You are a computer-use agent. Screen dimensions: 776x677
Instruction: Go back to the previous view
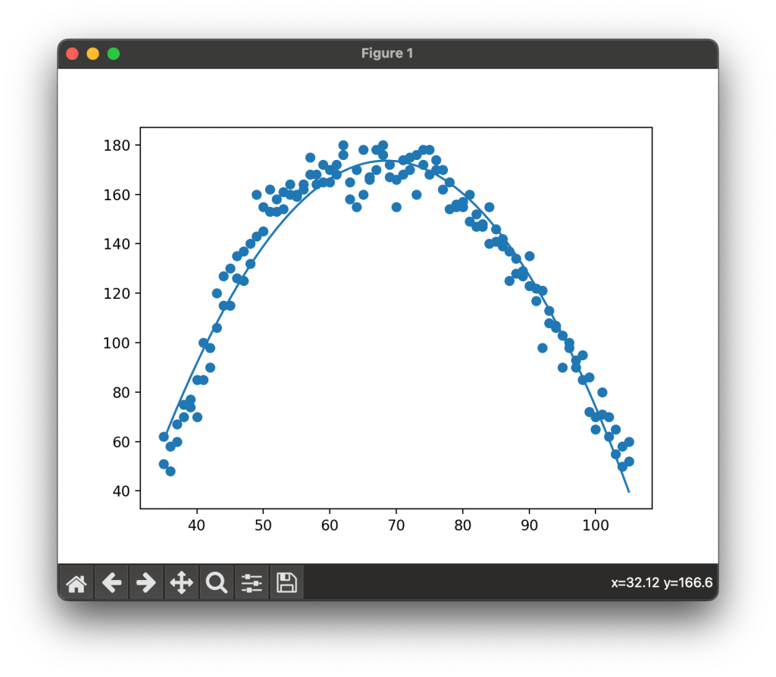pyautogui.click(x=111, y=582)
